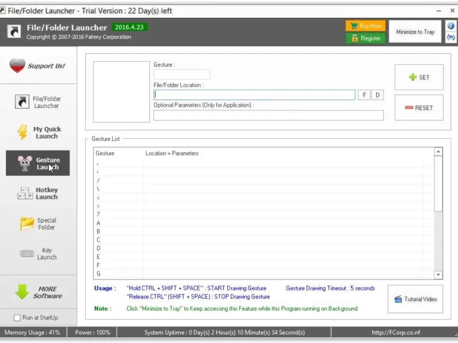Click the info icon at top right
The width and height of the screenshot is (458, 343).
(451, 26)
